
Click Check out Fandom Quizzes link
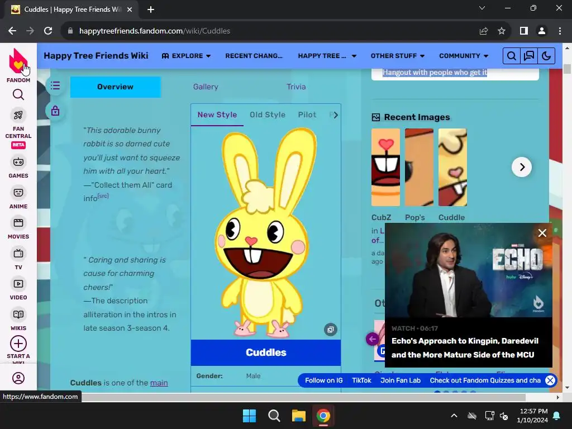click(485, 380)
